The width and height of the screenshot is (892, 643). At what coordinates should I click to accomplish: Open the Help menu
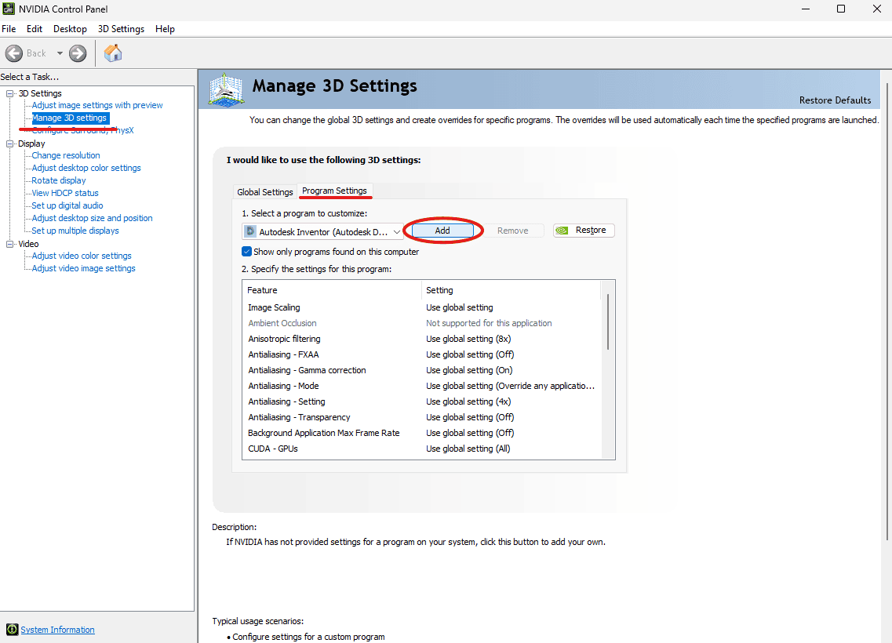click(x=165, y=29)
